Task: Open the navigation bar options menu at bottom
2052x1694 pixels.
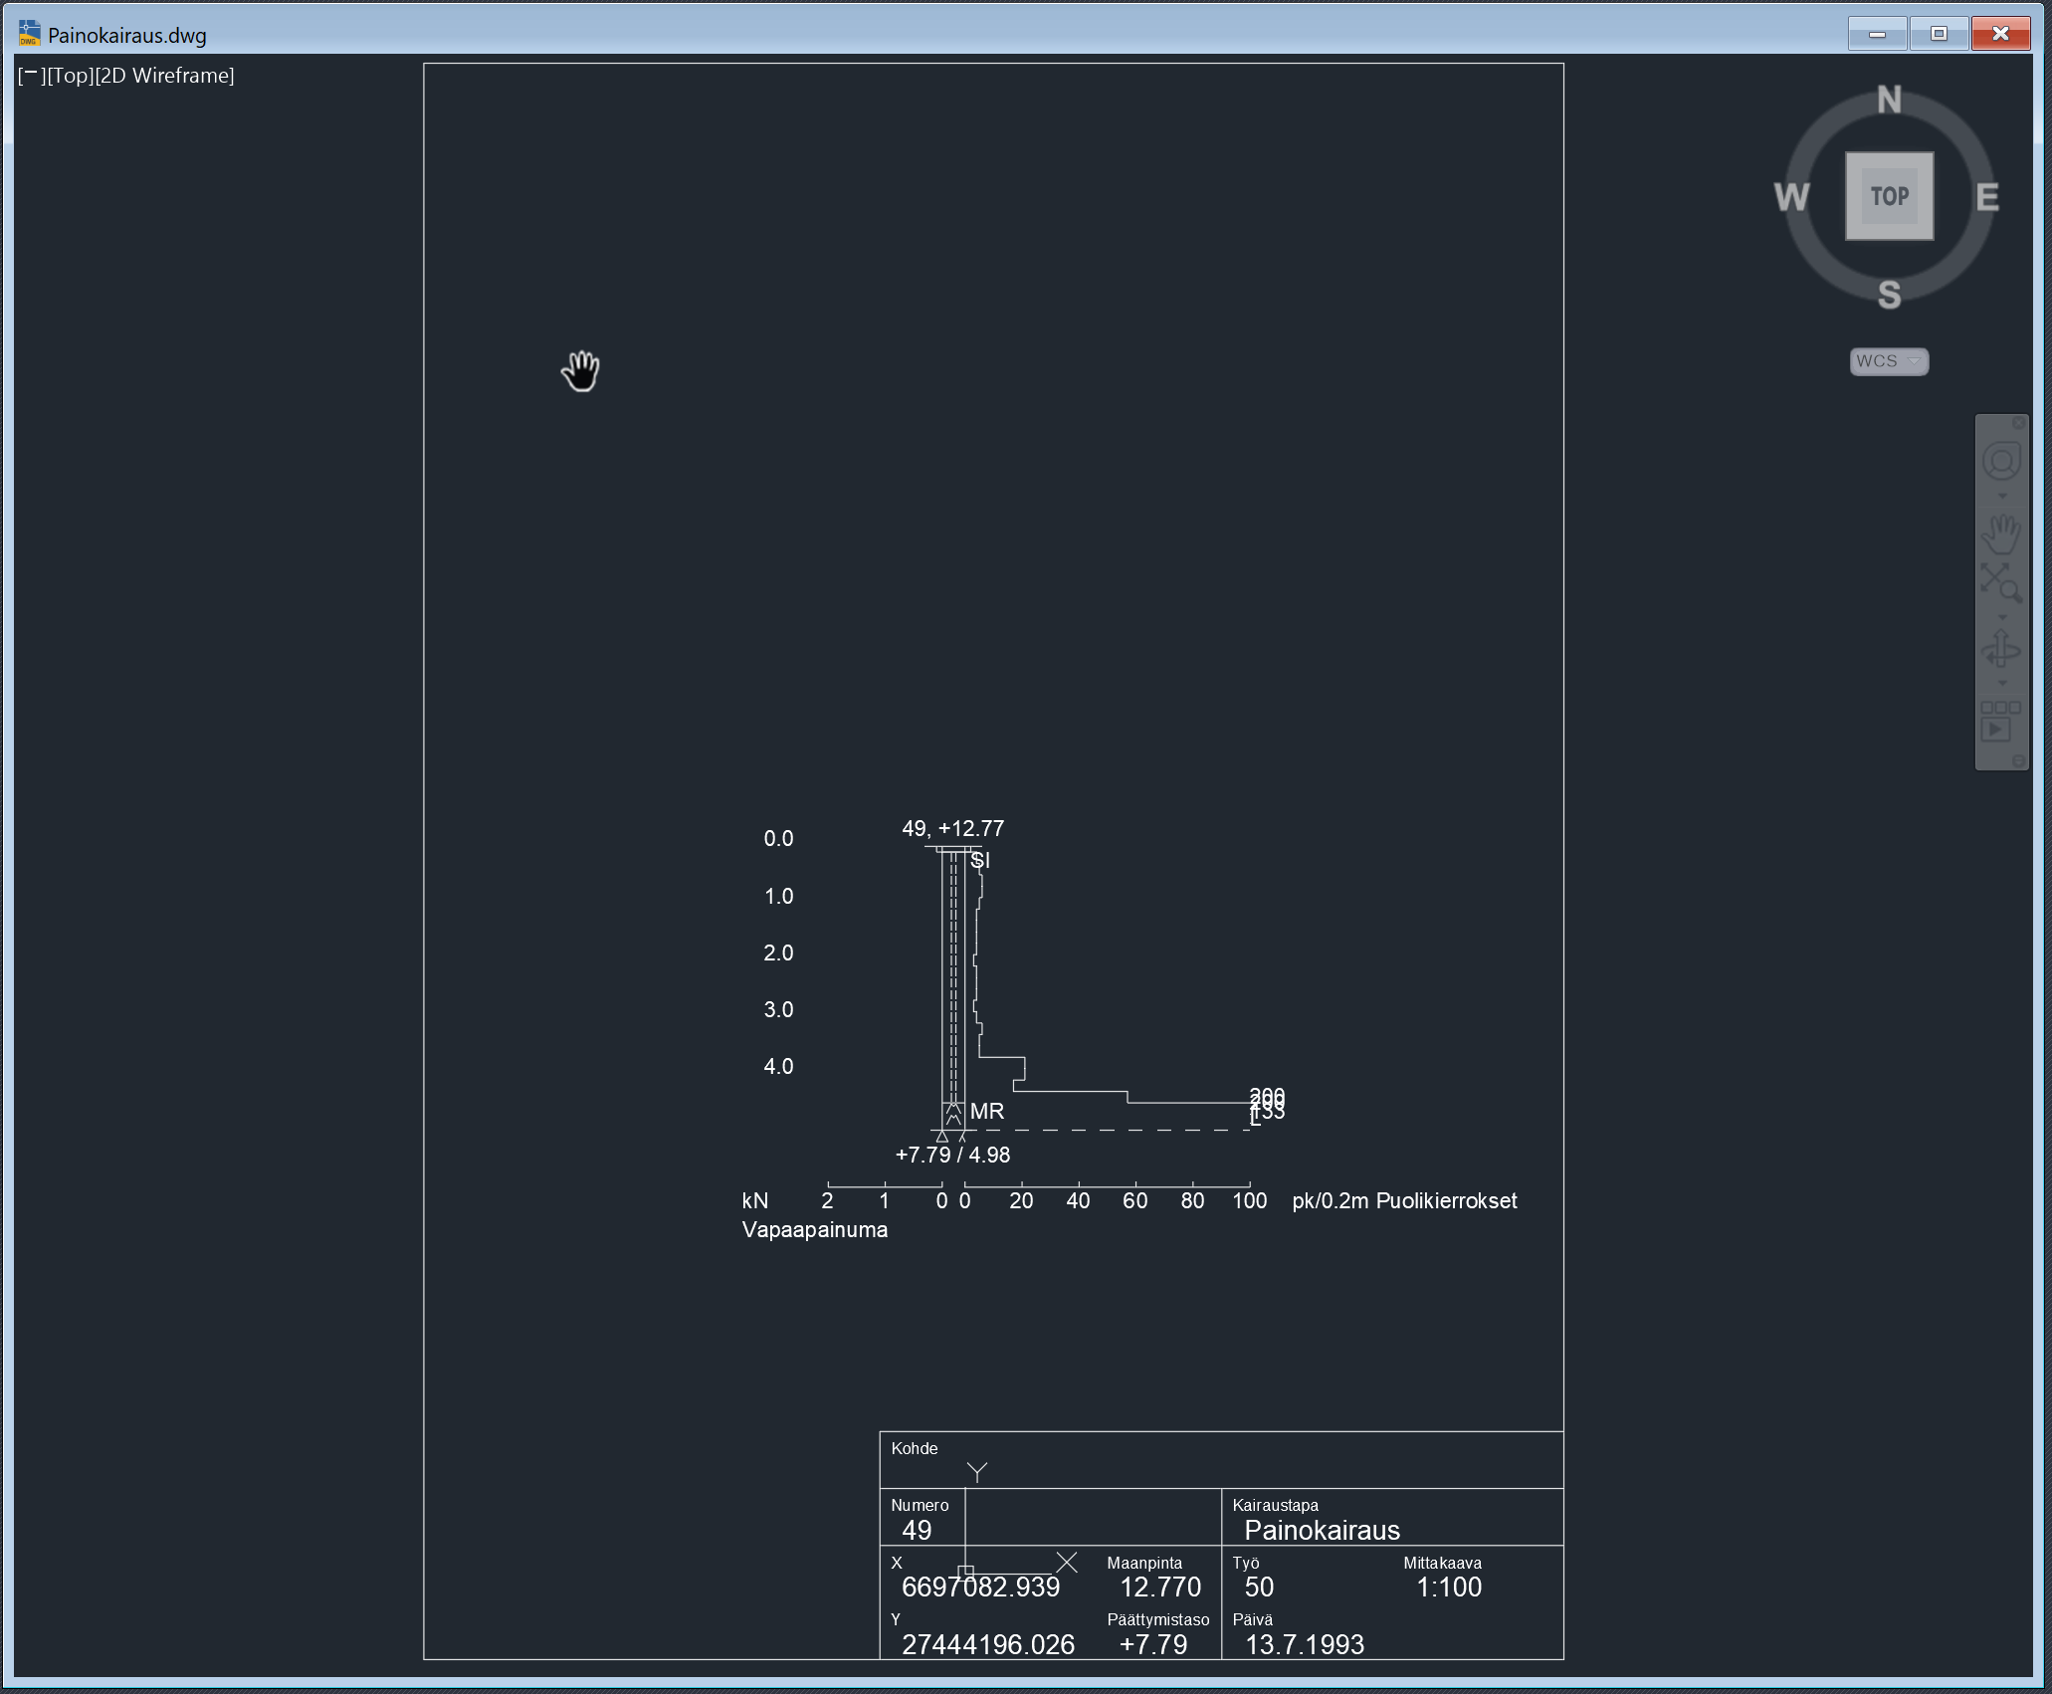Action: [x=2018, y=761]
